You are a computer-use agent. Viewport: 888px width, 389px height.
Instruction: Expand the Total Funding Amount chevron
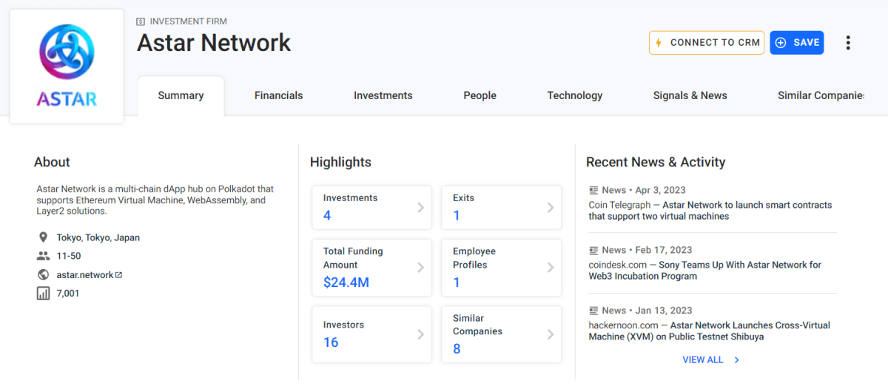420,267
